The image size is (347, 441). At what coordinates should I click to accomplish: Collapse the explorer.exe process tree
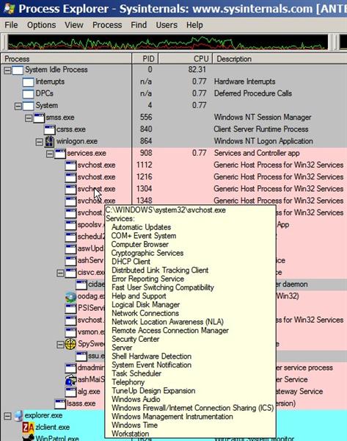7,416
